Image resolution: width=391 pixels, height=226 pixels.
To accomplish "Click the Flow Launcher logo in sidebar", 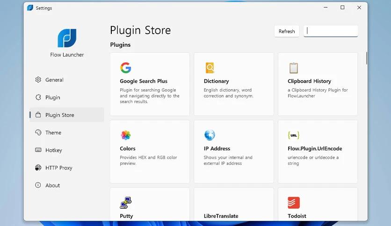I will tap(67, 38).
